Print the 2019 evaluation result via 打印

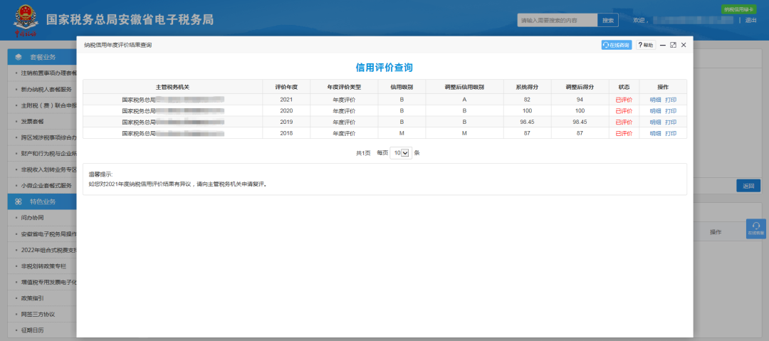click(671, 122)
